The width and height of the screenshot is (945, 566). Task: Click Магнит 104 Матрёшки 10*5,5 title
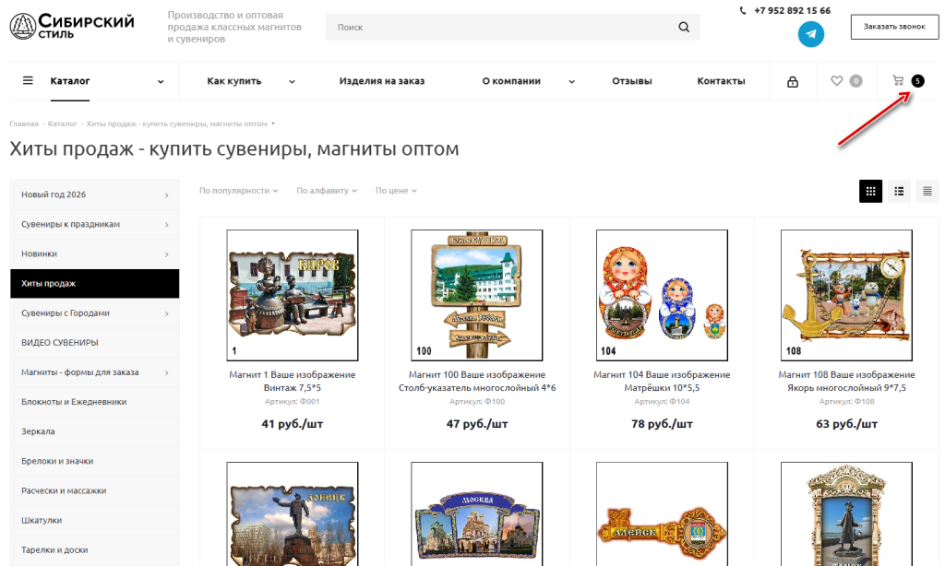[x=662, y=381]
